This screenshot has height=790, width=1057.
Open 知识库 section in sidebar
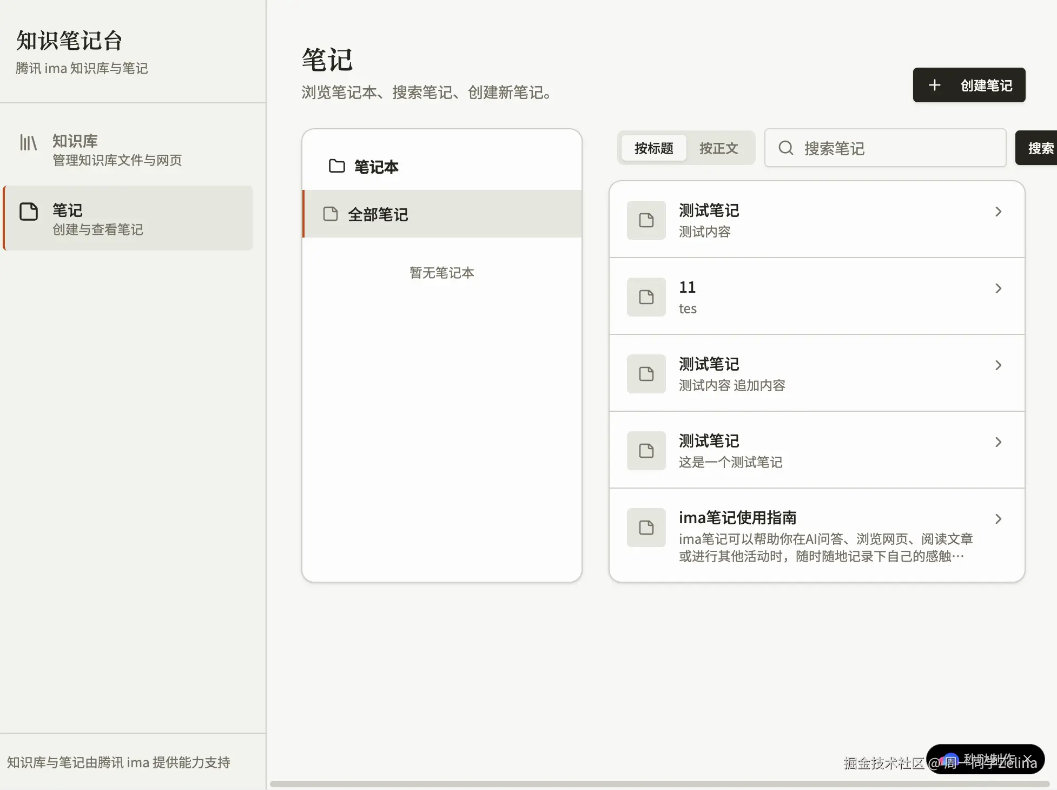[x=128, y=150]
